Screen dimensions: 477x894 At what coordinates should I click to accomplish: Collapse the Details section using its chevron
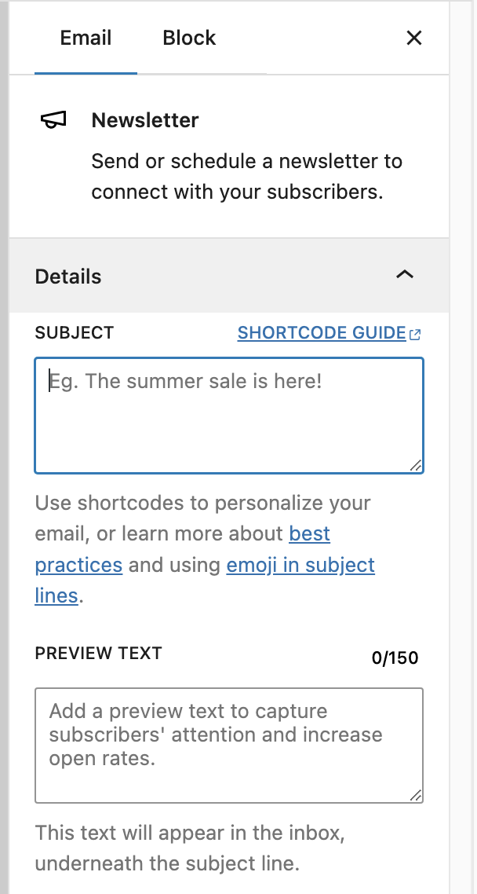point(405,275)
